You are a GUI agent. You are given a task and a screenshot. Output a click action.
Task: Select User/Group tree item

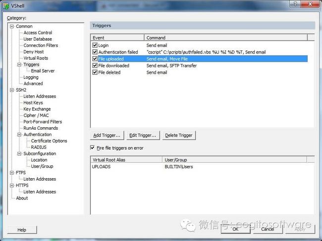[42, 166]
